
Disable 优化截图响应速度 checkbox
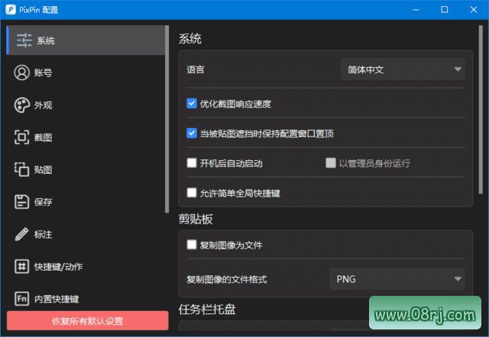point(192,103)
